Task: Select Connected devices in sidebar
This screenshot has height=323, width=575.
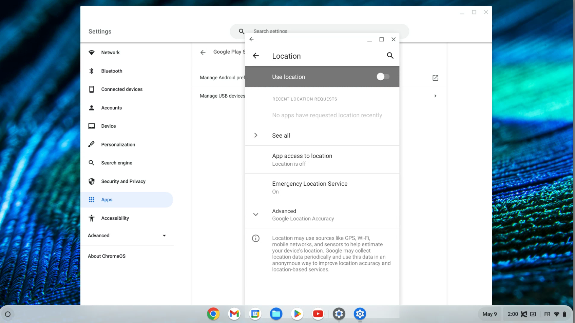Action: (x=127, y=89)
